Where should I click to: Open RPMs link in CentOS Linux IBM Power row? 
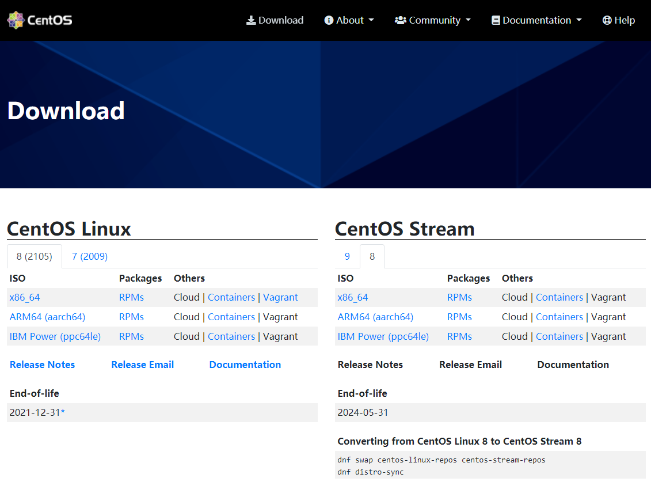[131, 336]
